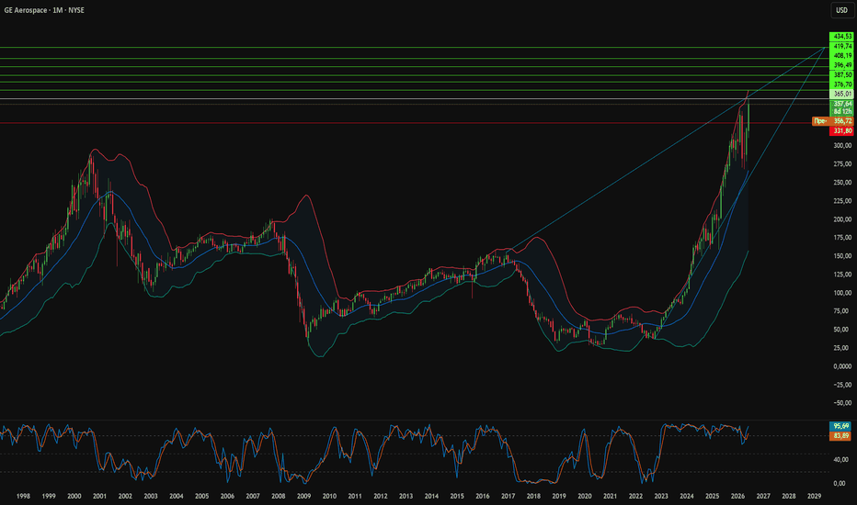The image size is (857, 505).
Task: Select the 408,19 price label
Action: (841, 56)
